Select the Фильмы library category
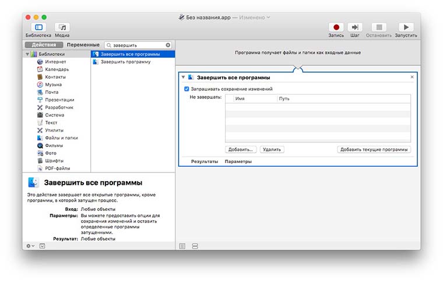Image resolution: width=443 pixels, height=282 pixels. click(x=54, y=146)
